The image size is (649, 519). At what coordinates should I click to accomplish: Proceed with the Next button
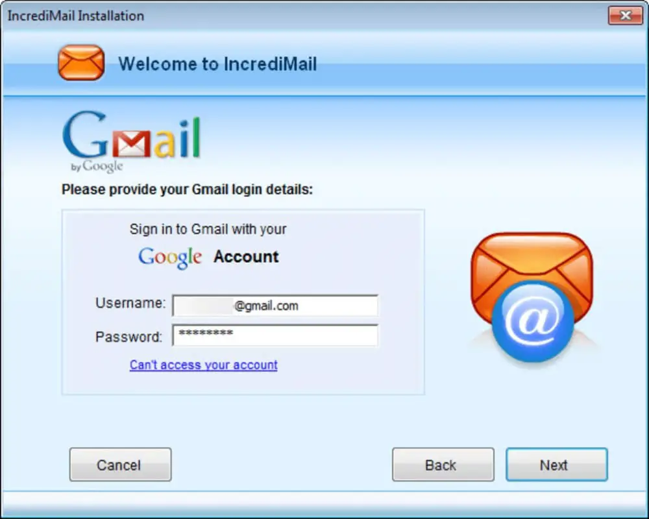[557, 465]
